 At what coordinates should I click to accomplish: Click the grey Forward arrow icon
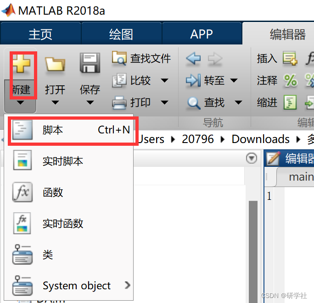click(215, 59)
